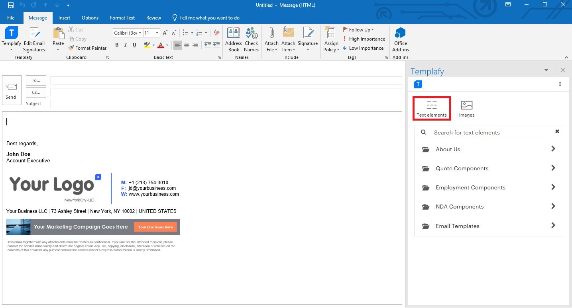Open highlight color dropdown arrow
The width and height of the screenshot is (572, 308).
point(153,45)
